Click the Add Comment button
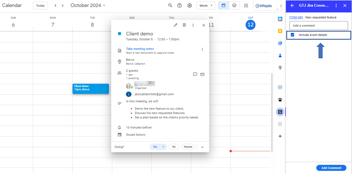352x174 pixels. coord(331,168)
